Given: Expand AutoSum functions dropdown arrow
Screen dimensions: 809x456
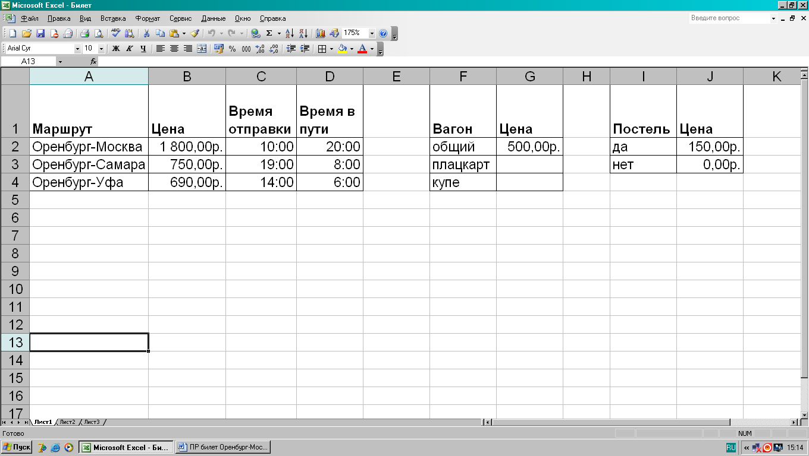Looking at the screenshot, I should (279, 33).
